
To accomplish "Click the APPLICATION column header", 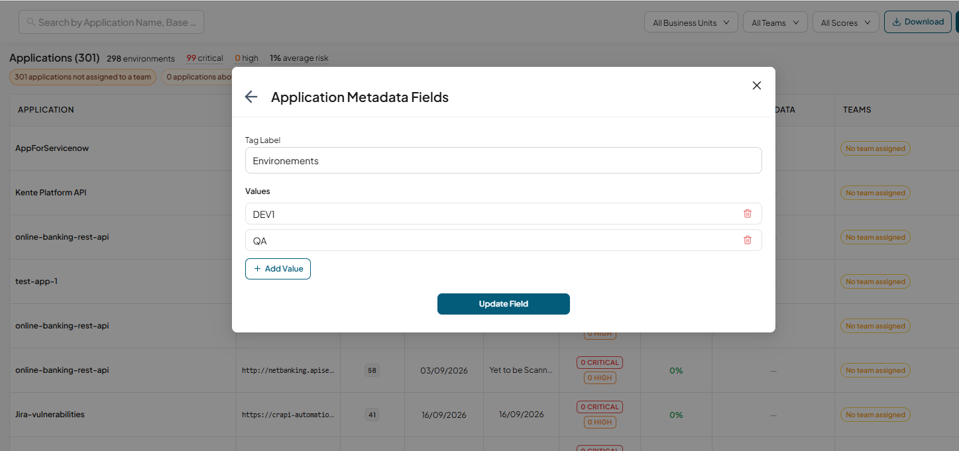I will pos(46,110).
